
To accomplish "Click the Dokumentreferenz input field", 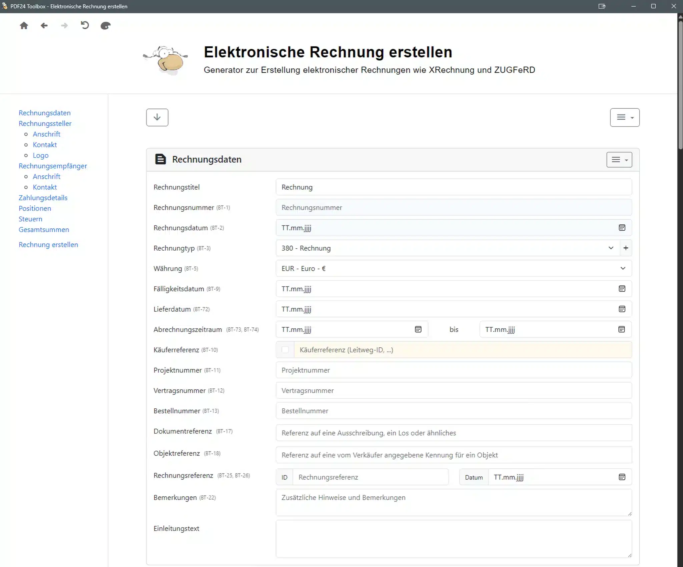I will click(x=454, y=433).
